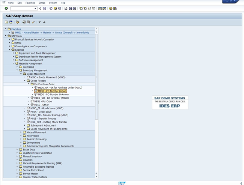Click the Save diskette icon

(45, 8)
